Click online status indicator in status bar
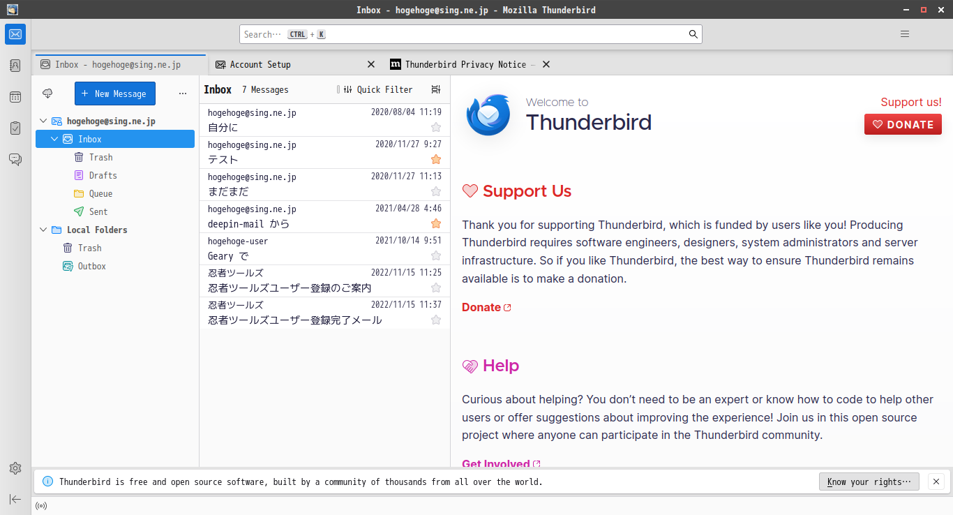Image resolution: width=953 pixels, height=515 pixels. pos(41,506)
